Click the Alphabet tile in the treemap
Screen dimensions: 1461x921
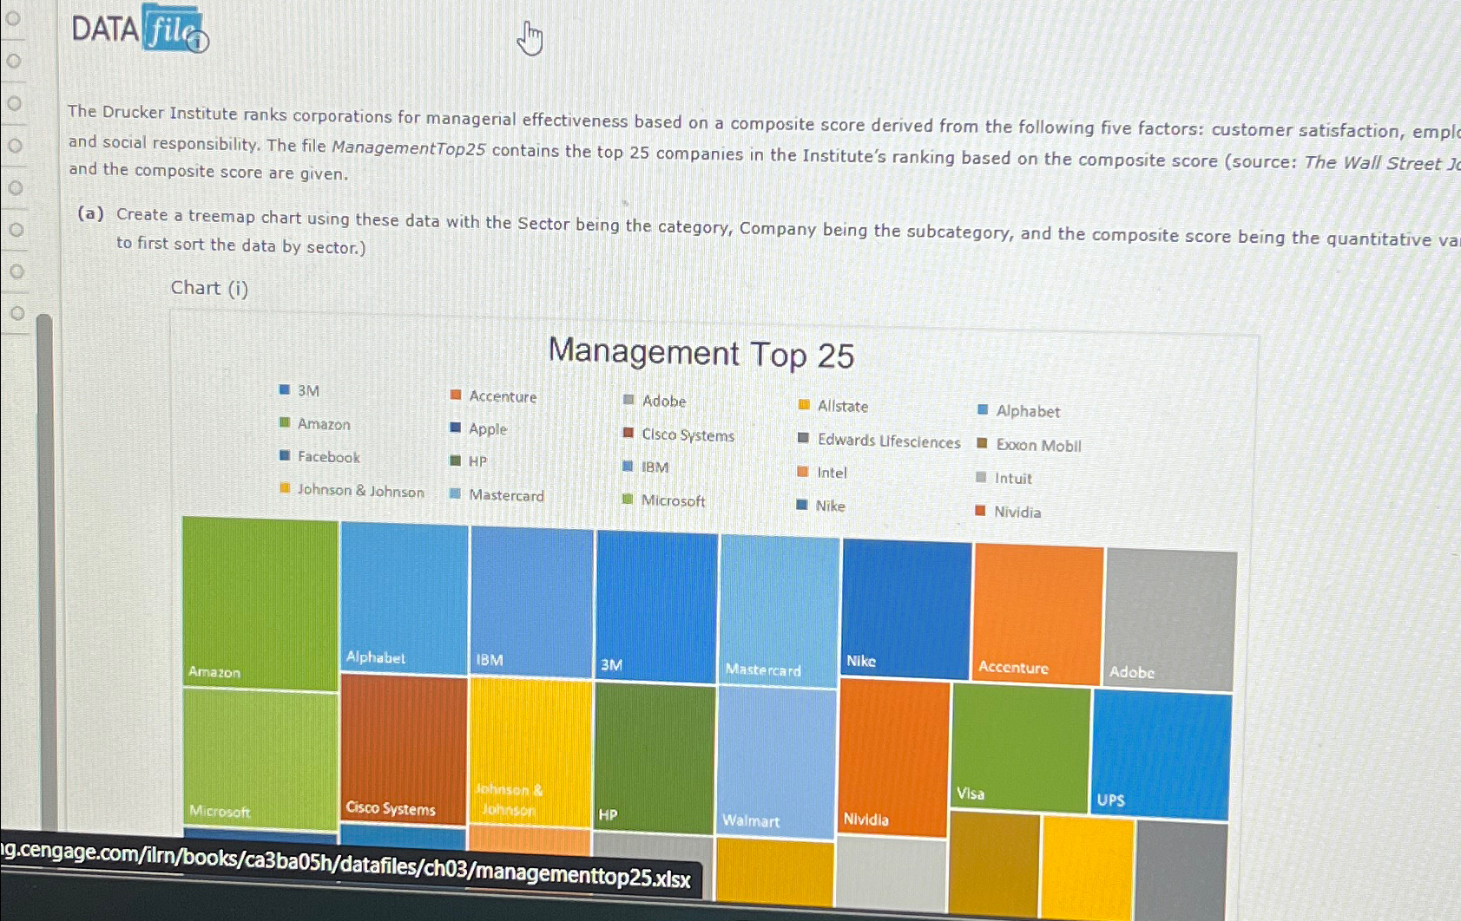(x=405, y=598)
